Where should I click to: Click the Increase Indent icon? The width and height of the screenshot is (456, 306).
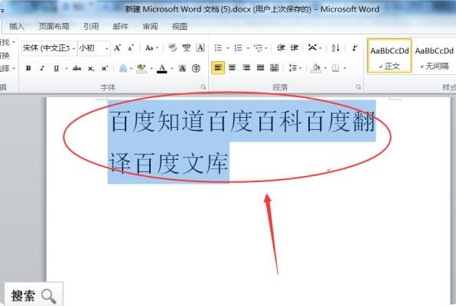295,48
